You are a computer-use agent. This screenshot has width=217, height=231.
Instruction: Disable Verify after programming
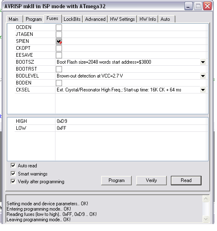coord(13,181)
